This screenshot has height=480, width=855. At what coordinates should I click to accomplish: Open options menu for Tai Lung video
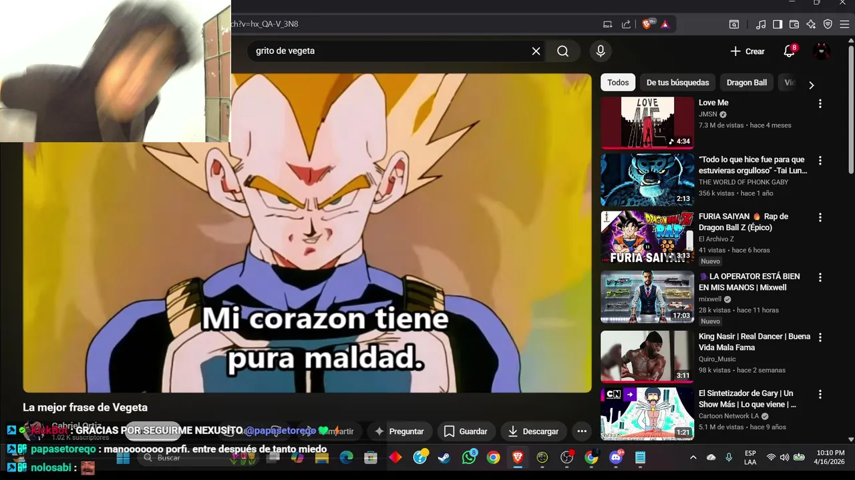point(820,161)
